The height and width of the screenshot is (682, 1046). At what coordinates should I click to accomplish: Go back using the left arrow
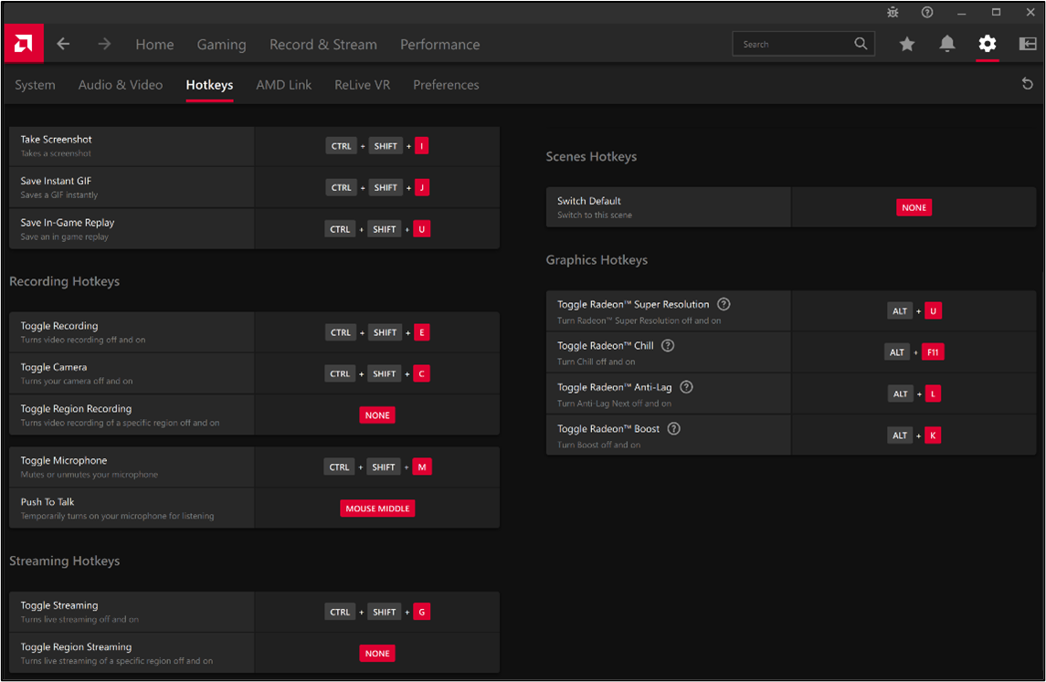(x=63, y=44)
